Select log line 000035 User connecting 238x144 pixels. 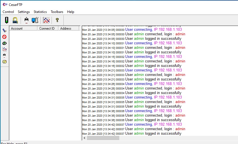132,97
